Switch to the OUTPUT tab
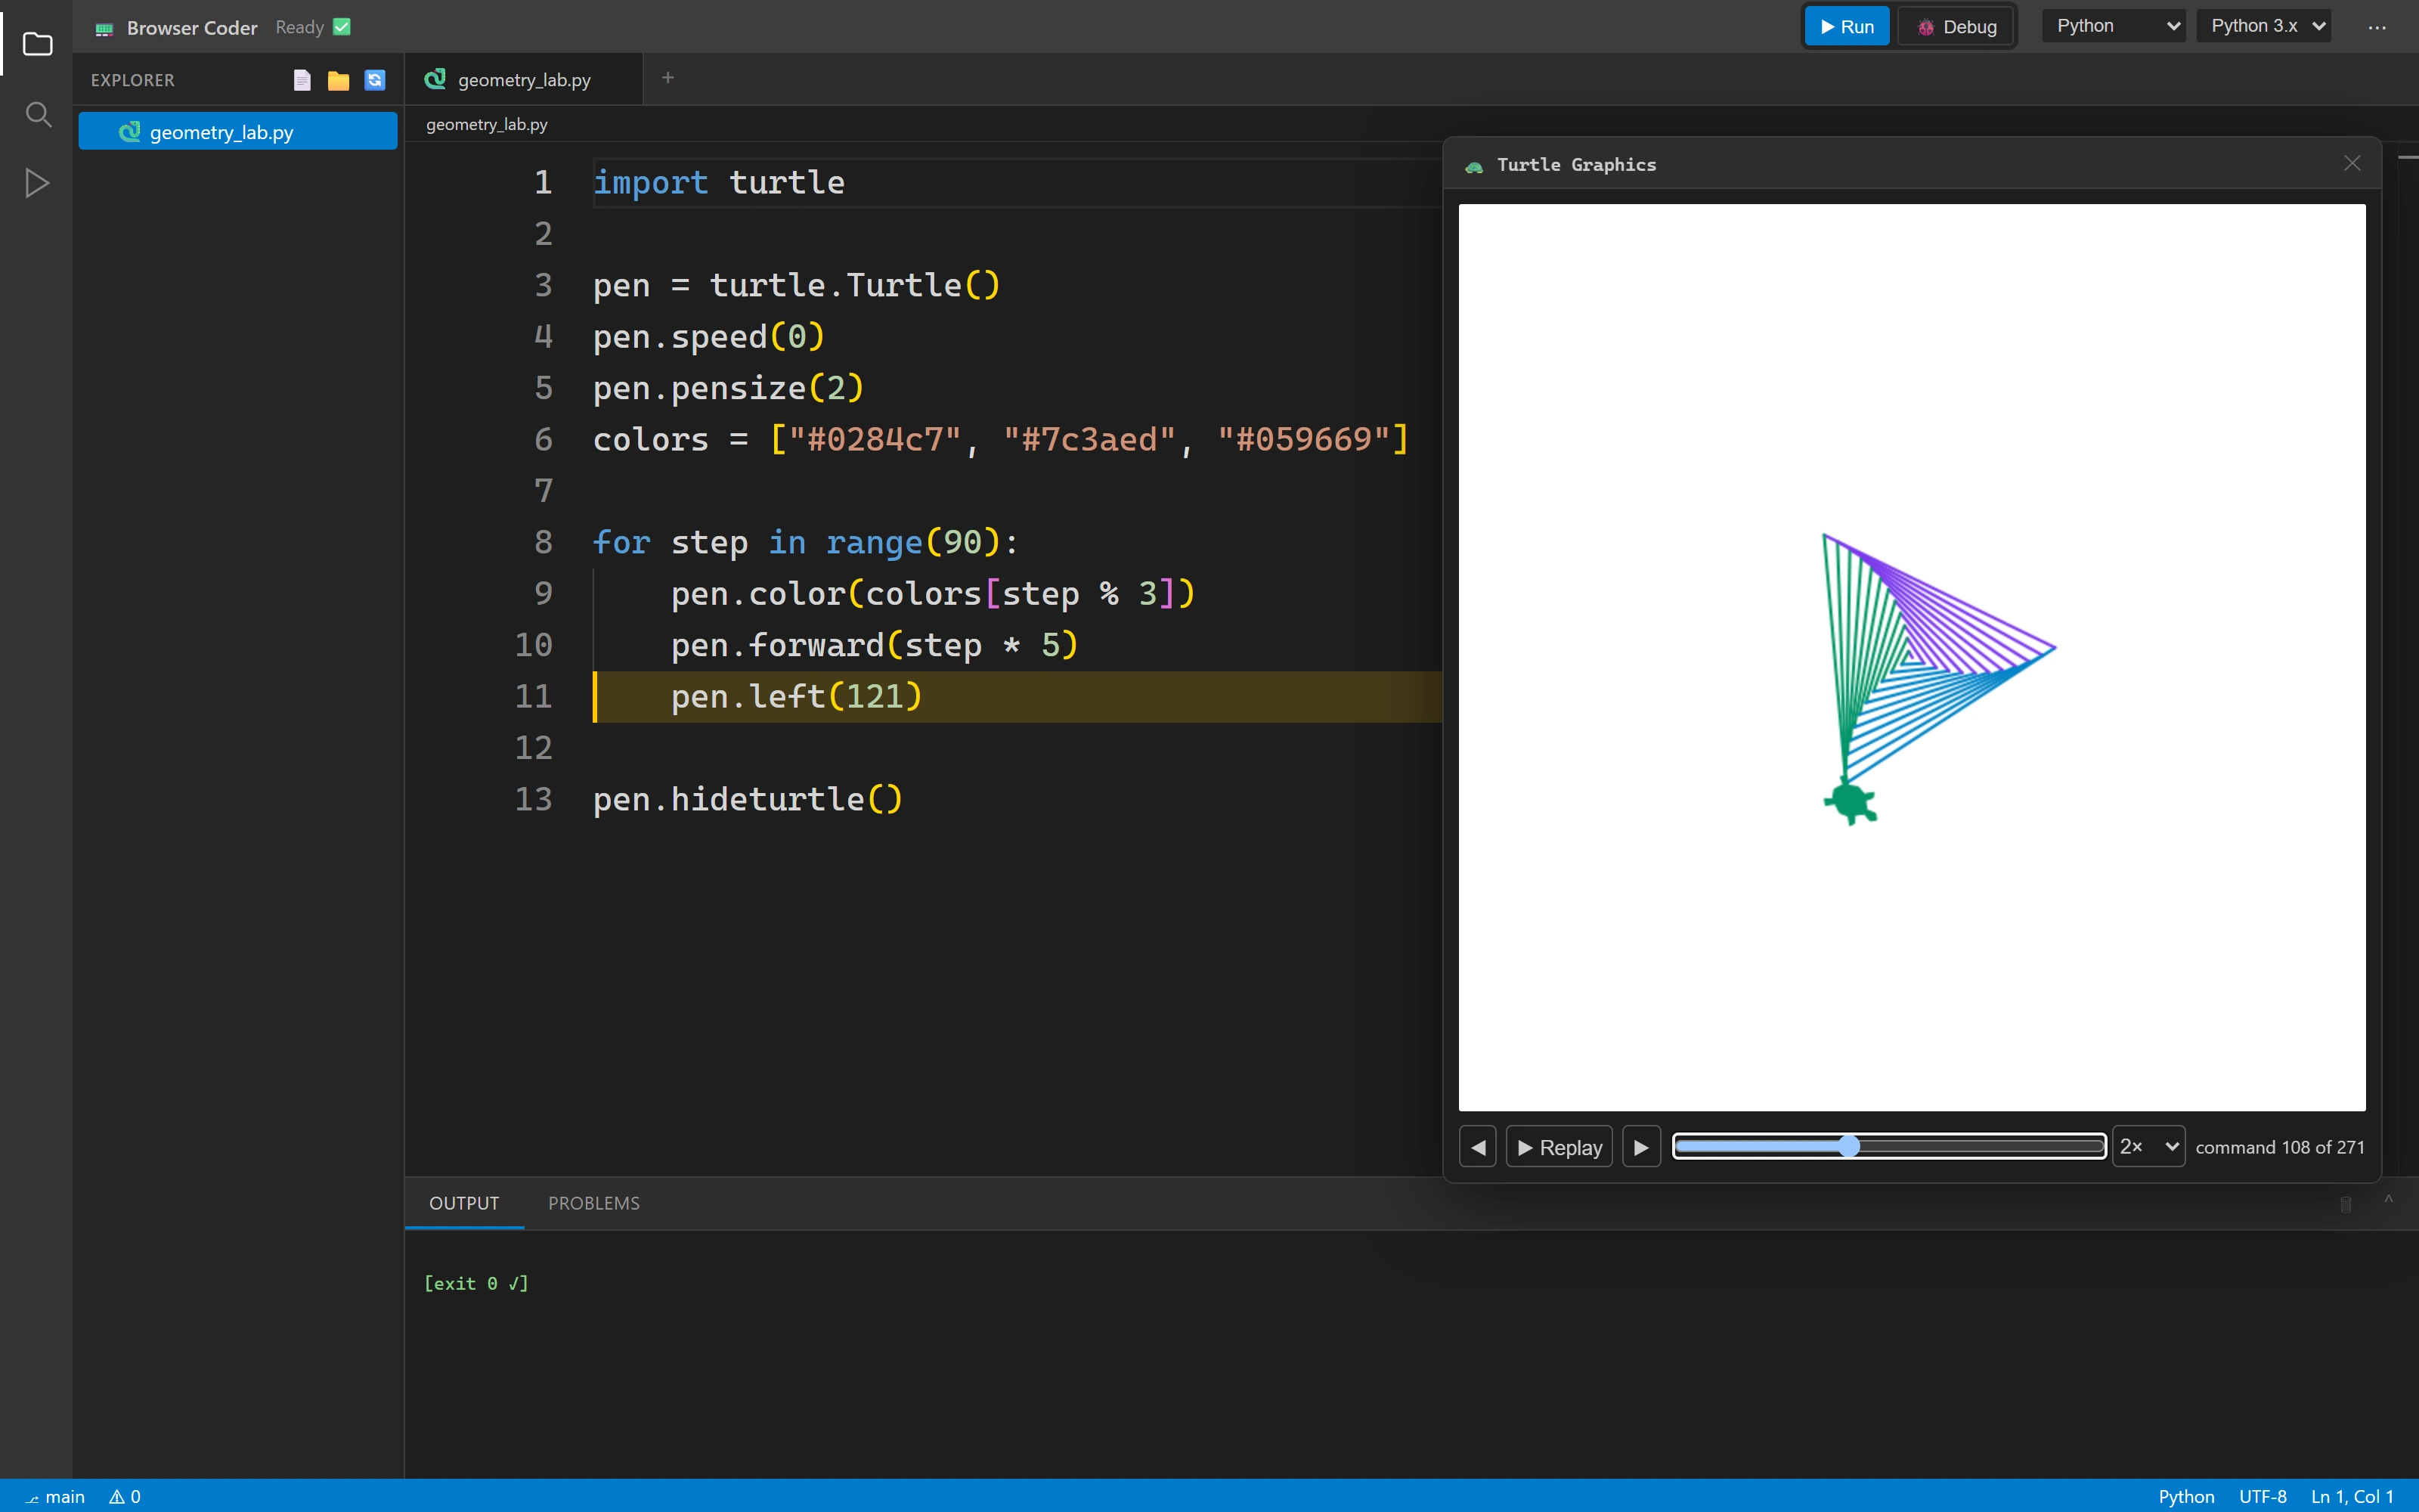Viewport: 2419px width, 1512px height. (464, 1203)
